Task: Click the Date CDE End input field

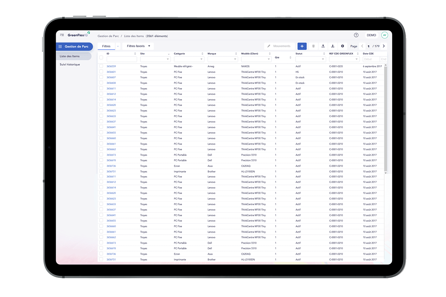Action: click(x=384, y=59)
